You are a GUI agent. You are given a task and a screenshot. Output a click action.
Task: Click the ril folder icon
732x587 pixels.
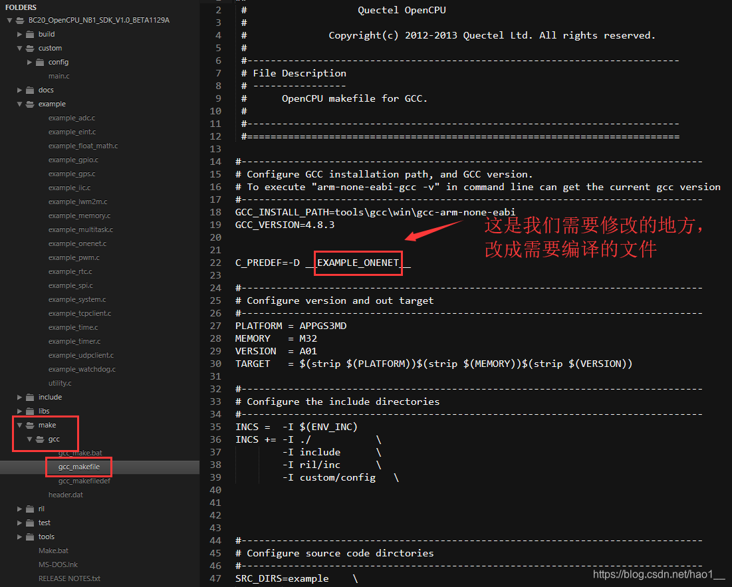tap(30, 509)
